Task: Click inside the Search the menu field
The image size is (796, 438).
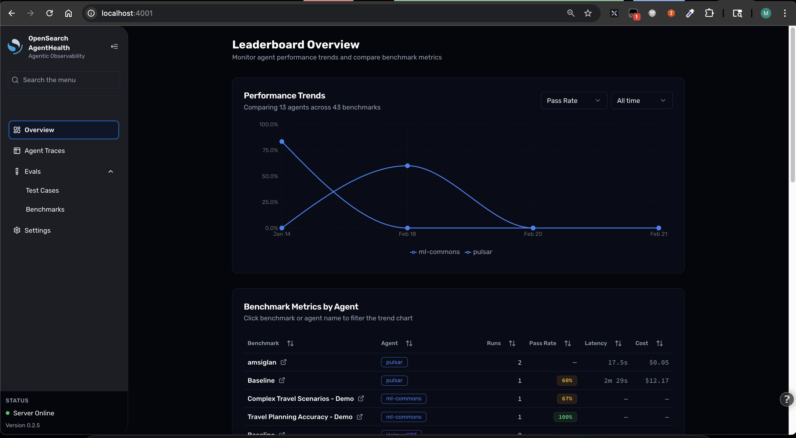Action: pyautogui.click(x=63, y=80)
